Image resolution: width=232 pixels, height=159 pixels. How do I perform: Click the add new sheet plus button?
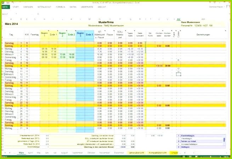coord(185,153)
